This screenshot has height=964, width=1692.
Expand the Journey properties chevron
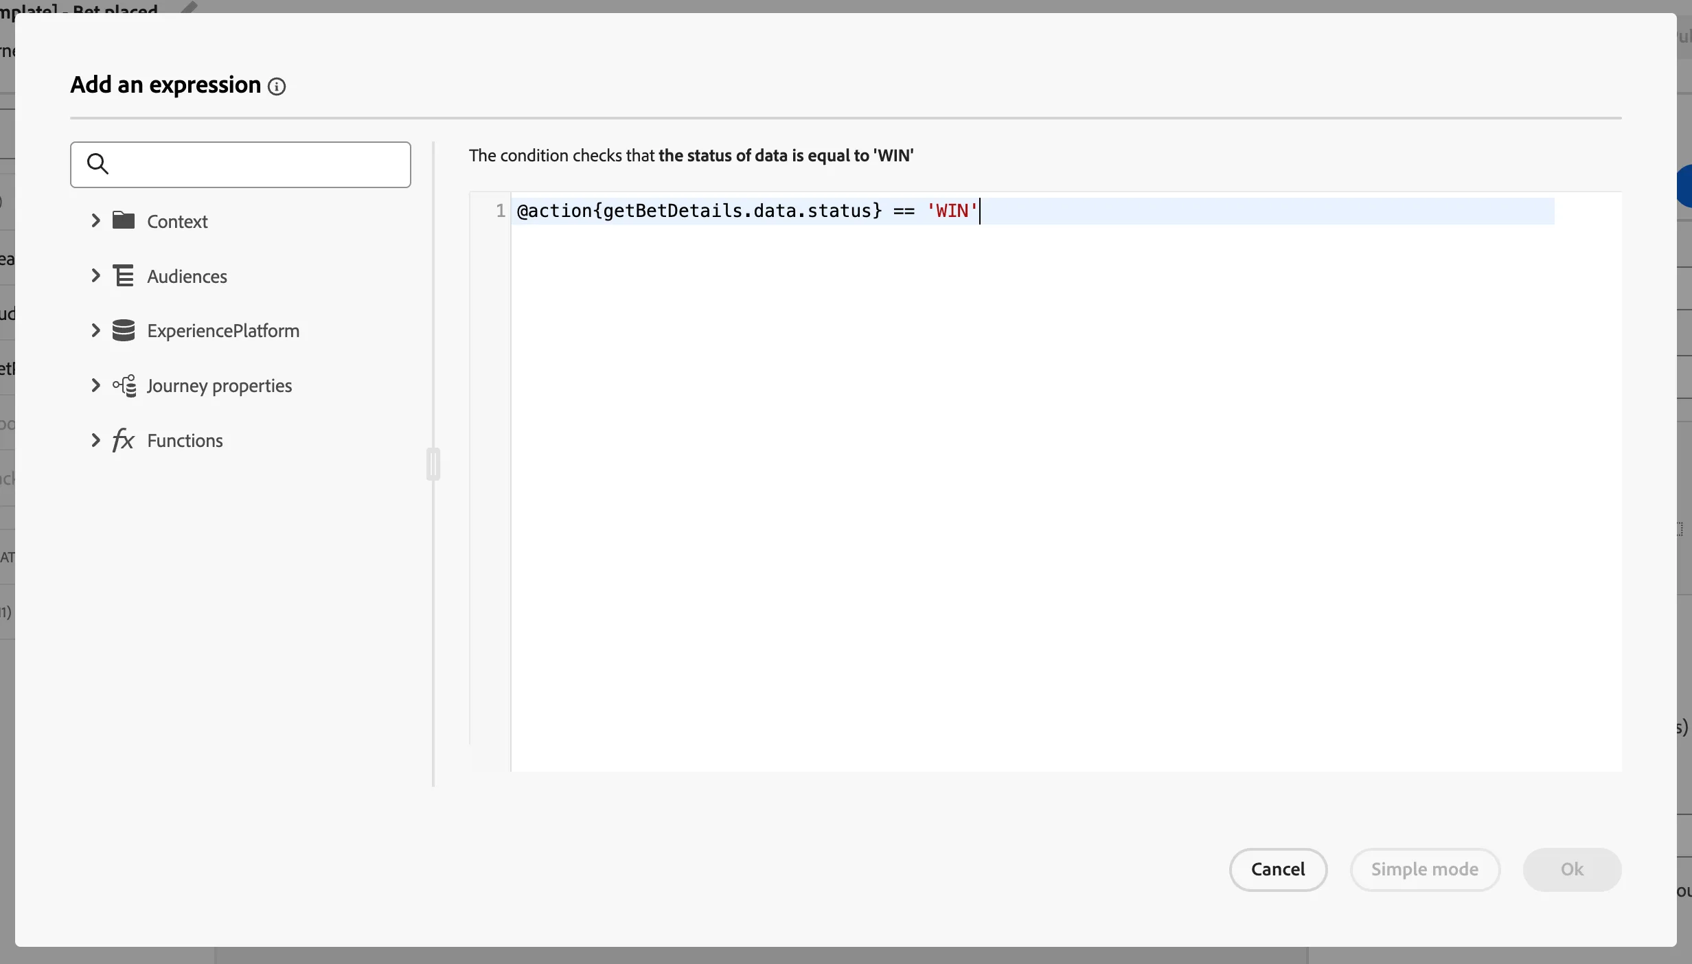[95, 385]
